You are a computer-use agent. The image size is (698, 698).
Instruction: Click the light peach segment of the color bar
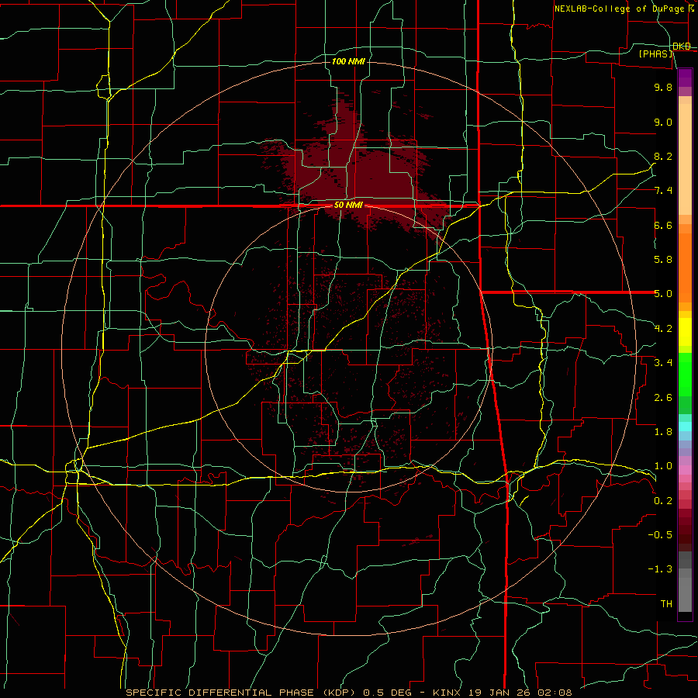tap(685, 159)
